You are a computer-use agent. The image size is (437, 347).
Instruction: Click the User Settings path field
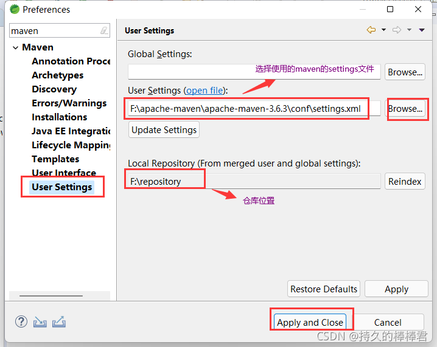click(x=254, y=109)
